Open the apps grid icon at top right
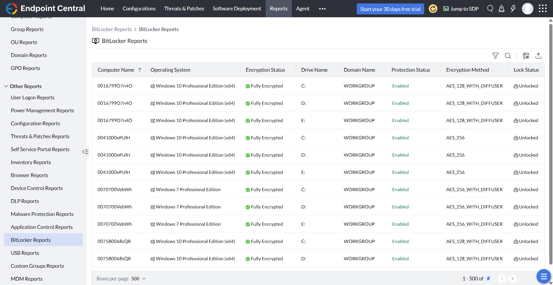The width and height of the screenshot is (553, 285). (543, 9)
